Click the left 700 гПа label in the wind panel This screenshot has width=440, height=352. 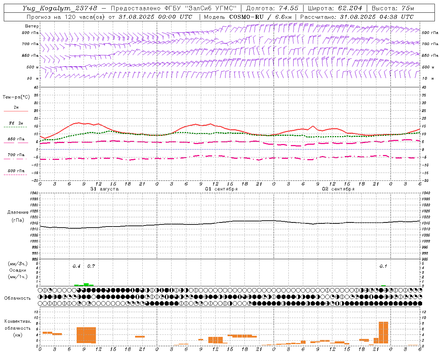pos(30,44)
